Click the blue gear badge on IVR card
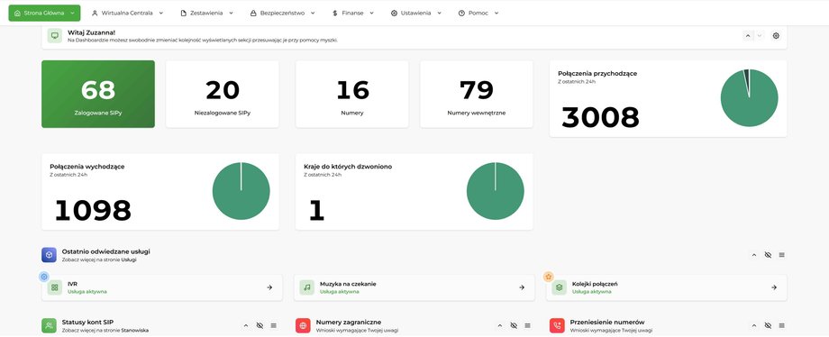Viewport: 829px width, 337px height. pos(44,276)
